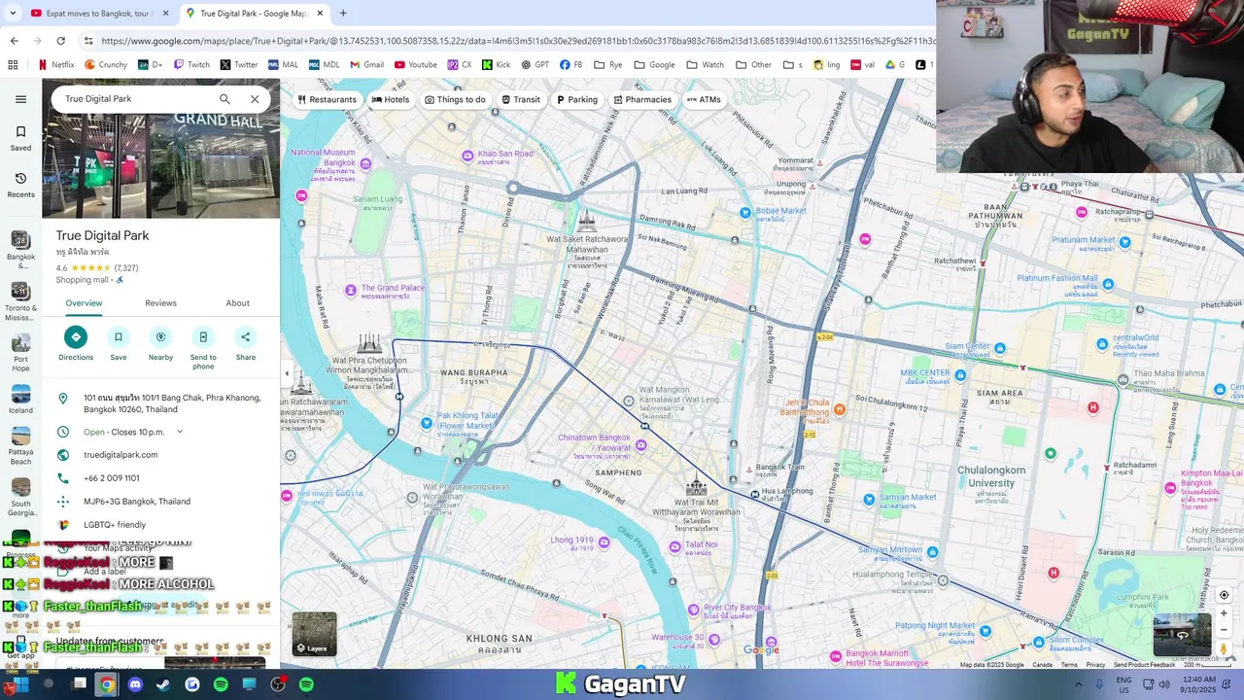Select the Things to do chip
The width and height of the screenshot is (1244, 700).
(455, 99)
